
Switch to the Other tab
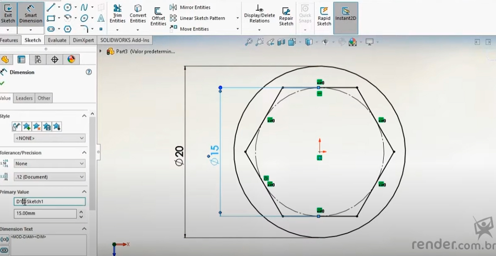[44, 98]
